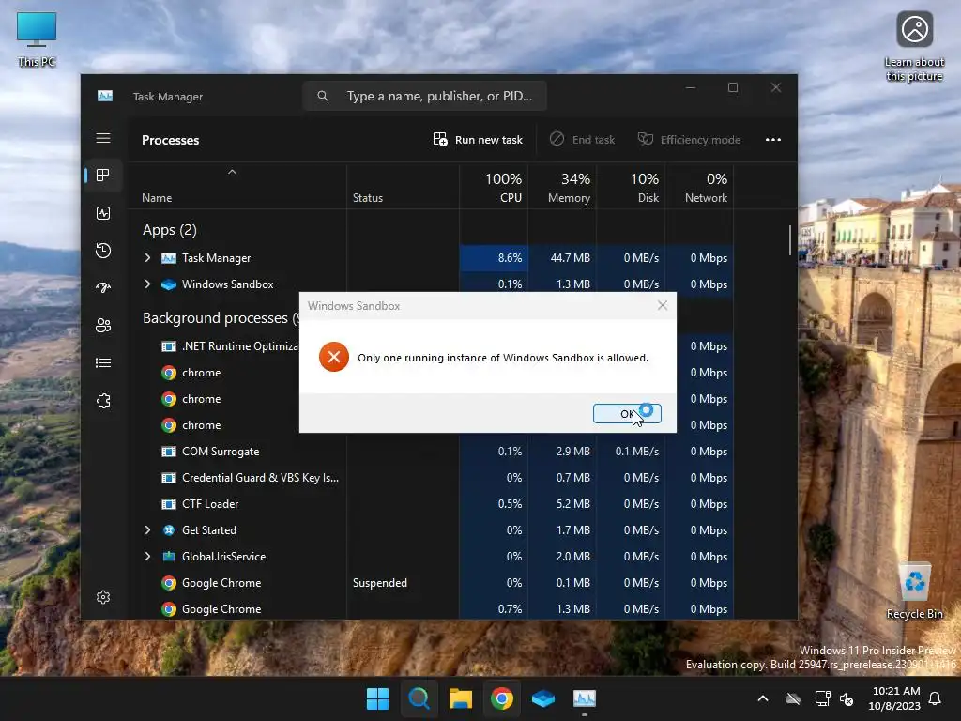The image size is (961, 721).
Task: Open the Performance page in Task Manager sidebar
Action: coord(103,213)
